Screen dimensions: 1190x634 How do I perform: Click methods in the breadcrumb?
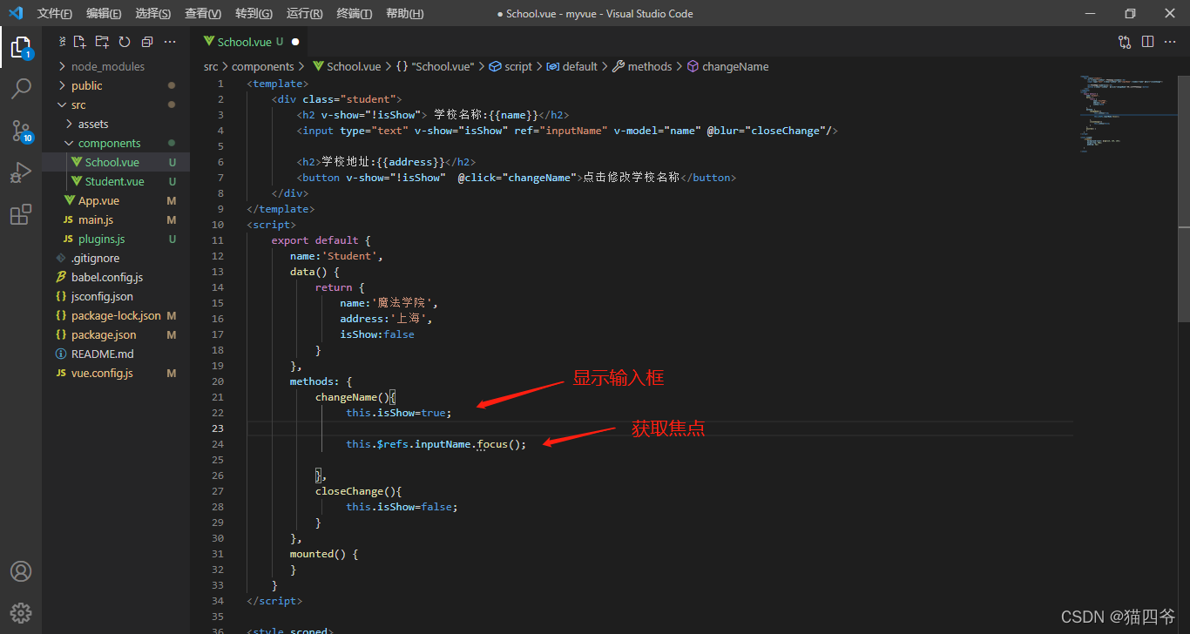pyautogui.click(x=642, y=66)
